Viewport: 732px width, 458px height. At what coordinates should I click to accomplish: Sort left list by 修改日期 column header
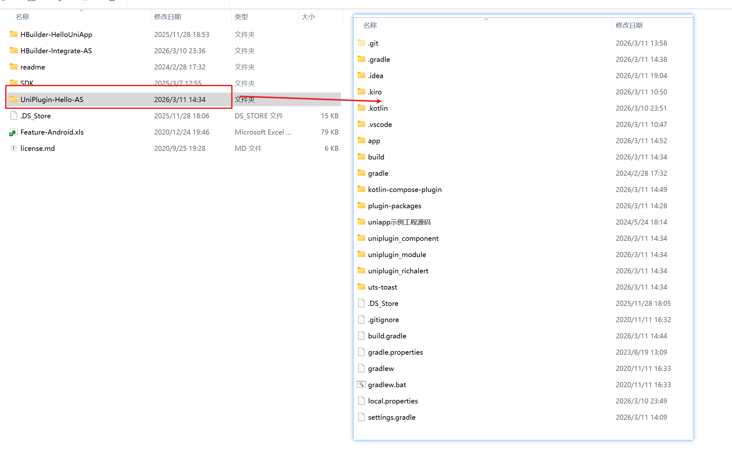click(168, 17)
